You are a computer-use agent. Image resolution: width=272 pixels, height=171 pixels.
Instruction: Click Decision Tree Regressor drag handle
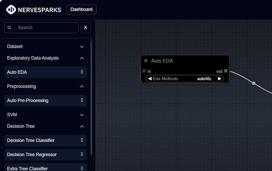(x=82, y=154)
